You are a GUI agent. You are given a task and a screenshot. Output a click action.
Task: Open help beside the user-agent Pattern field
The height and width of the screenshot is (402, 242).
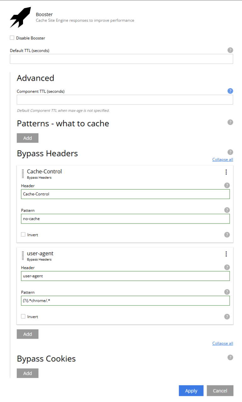227,292
